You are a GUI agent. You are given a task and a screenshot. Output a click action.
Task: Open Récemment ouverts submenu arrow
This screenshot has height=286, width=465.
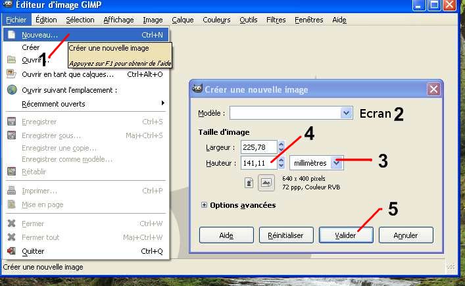tap(163, 103)
